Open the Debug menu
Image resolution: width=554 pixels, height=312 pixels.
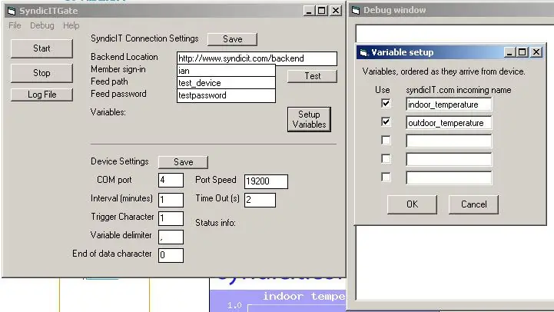pos(42,25)
